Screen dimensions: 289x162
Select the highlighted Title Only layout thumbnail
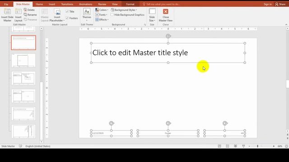[x=23, y=43]
